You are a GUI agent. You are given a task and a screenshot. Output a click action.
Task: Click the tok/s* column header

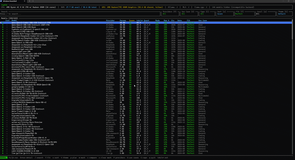(139, 21)
